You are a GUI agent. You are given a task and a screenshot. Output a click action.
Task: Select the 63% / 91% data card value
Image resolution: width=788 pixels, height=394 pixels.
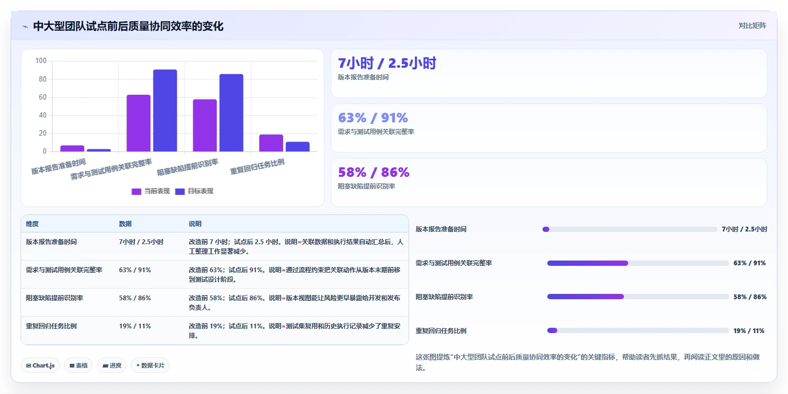click(x=373, y=118)
